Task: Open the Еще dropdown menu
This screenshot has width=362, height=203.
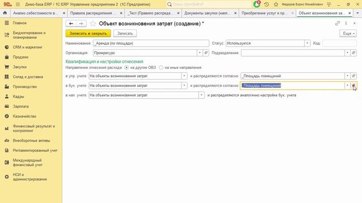Action: (x=348, y=33)
